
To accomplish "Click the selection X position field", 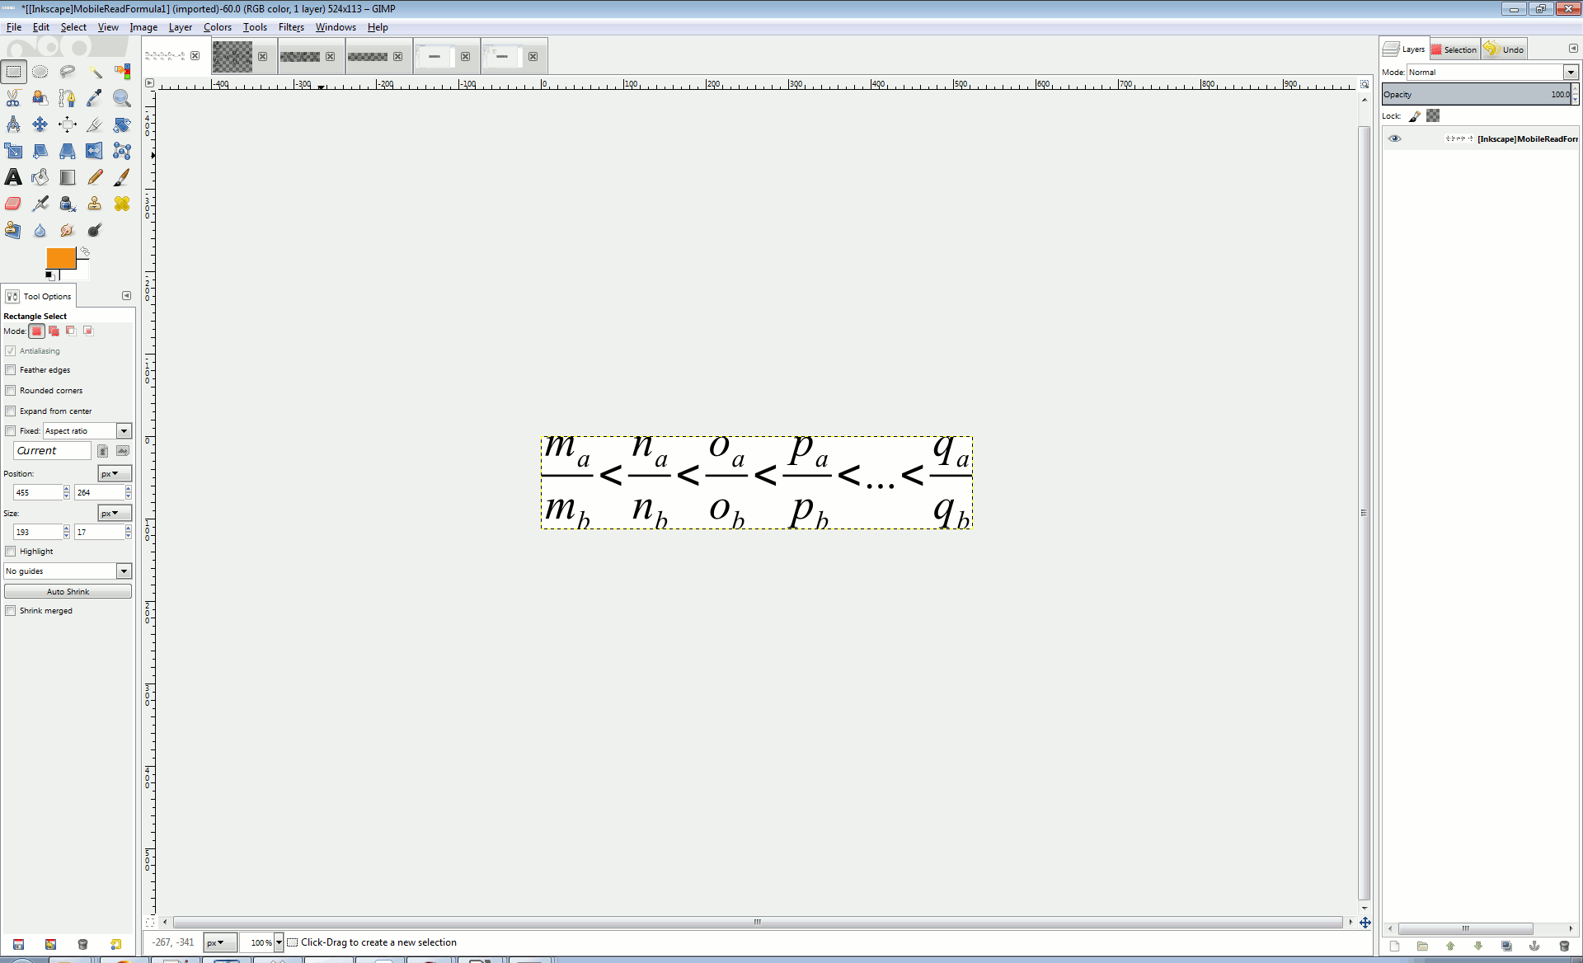I will tap(37, 493).
